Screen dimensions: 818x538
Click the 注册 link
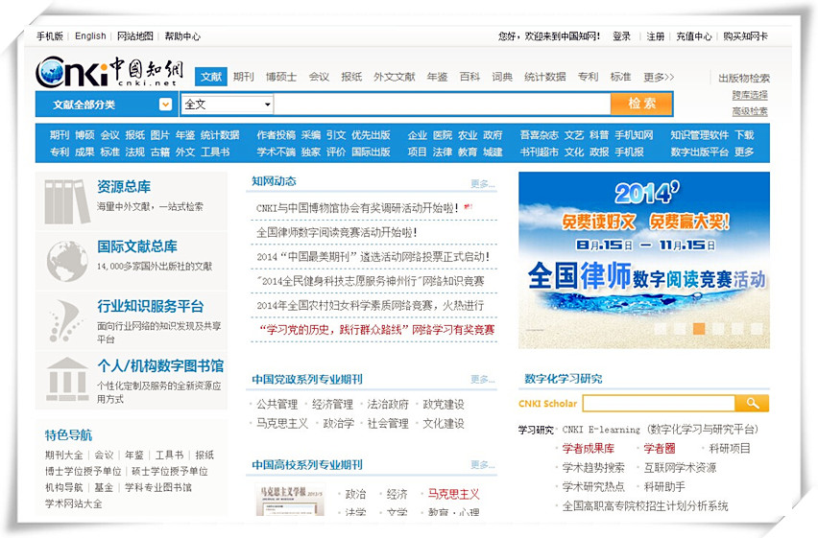tap(655, 36)
